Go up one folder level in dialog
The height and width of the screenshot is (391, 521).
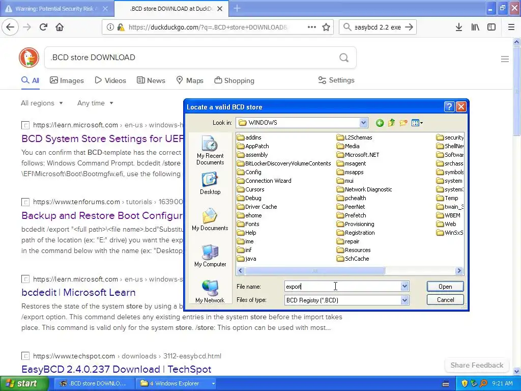[391, 123]
